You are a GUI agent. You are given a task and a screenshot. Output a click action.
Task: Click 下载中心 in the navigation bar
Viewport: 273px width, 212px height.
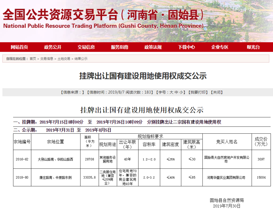186,47
